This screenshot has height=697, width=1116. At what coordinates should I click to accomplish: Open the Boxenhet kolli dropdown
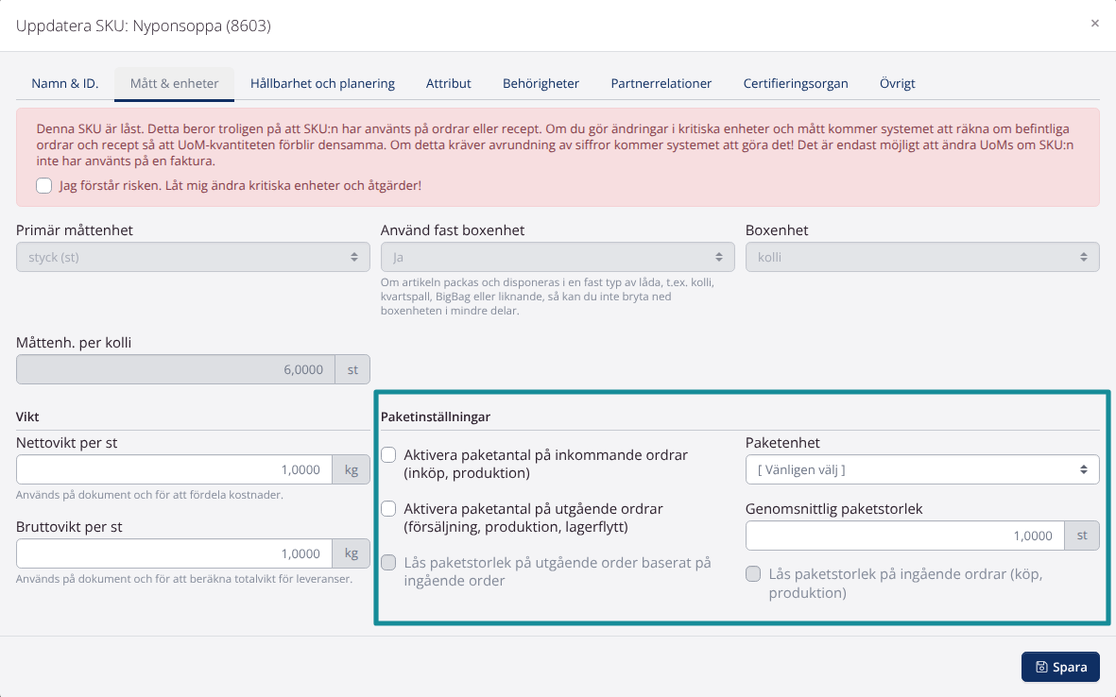pos(922,258)
